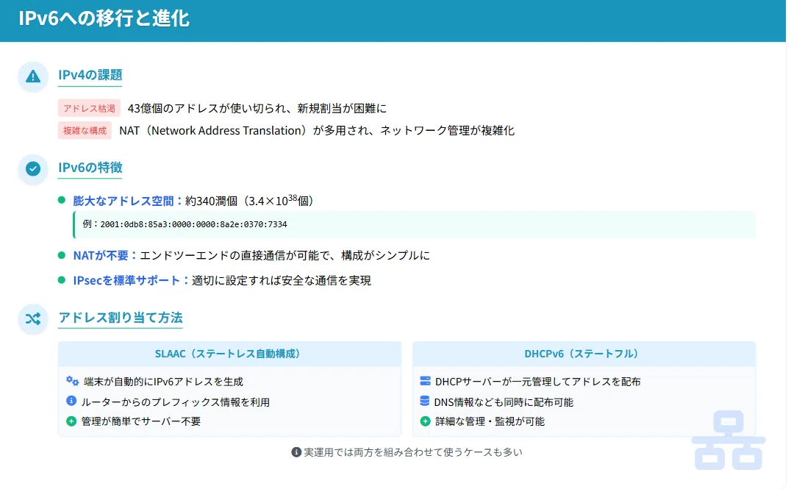Click the shuffle arrows icon beside アドレス割り当て方法
791x489 pixels.
33,319
